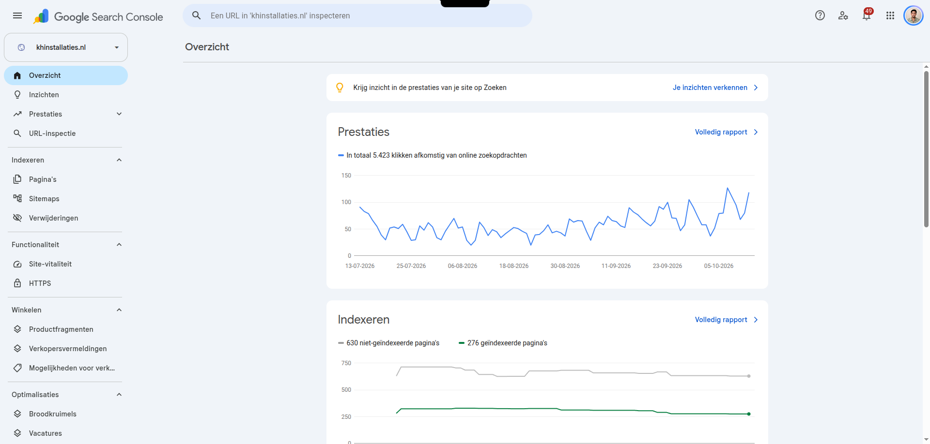
Task: Expand the Prestaties submenu chevron
Action: 119,114
